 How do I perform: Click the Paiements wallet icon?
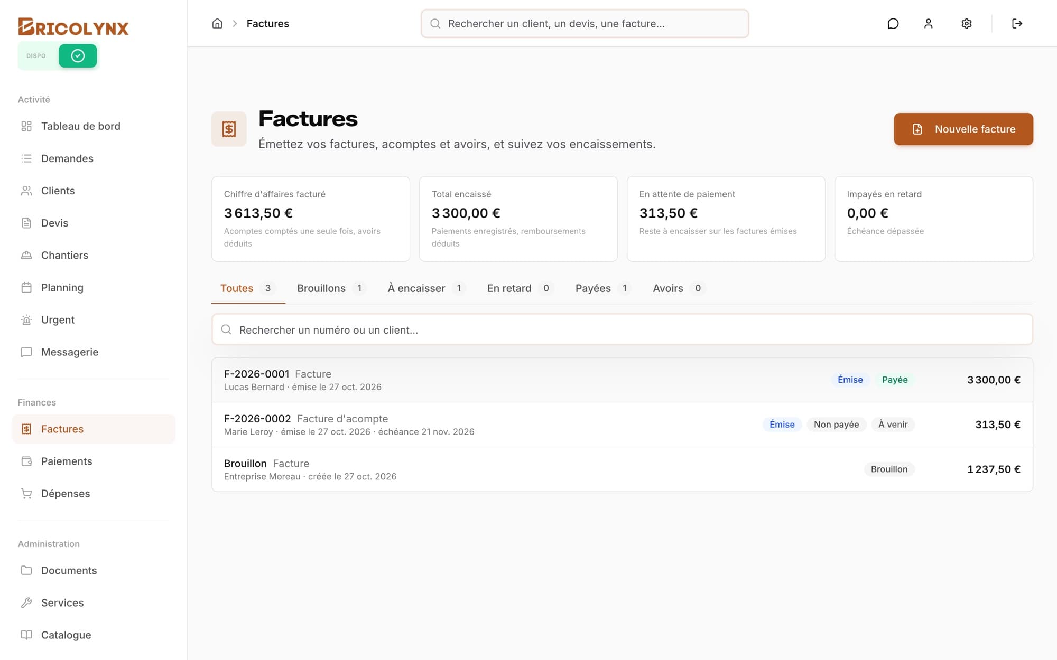[26, 461]
